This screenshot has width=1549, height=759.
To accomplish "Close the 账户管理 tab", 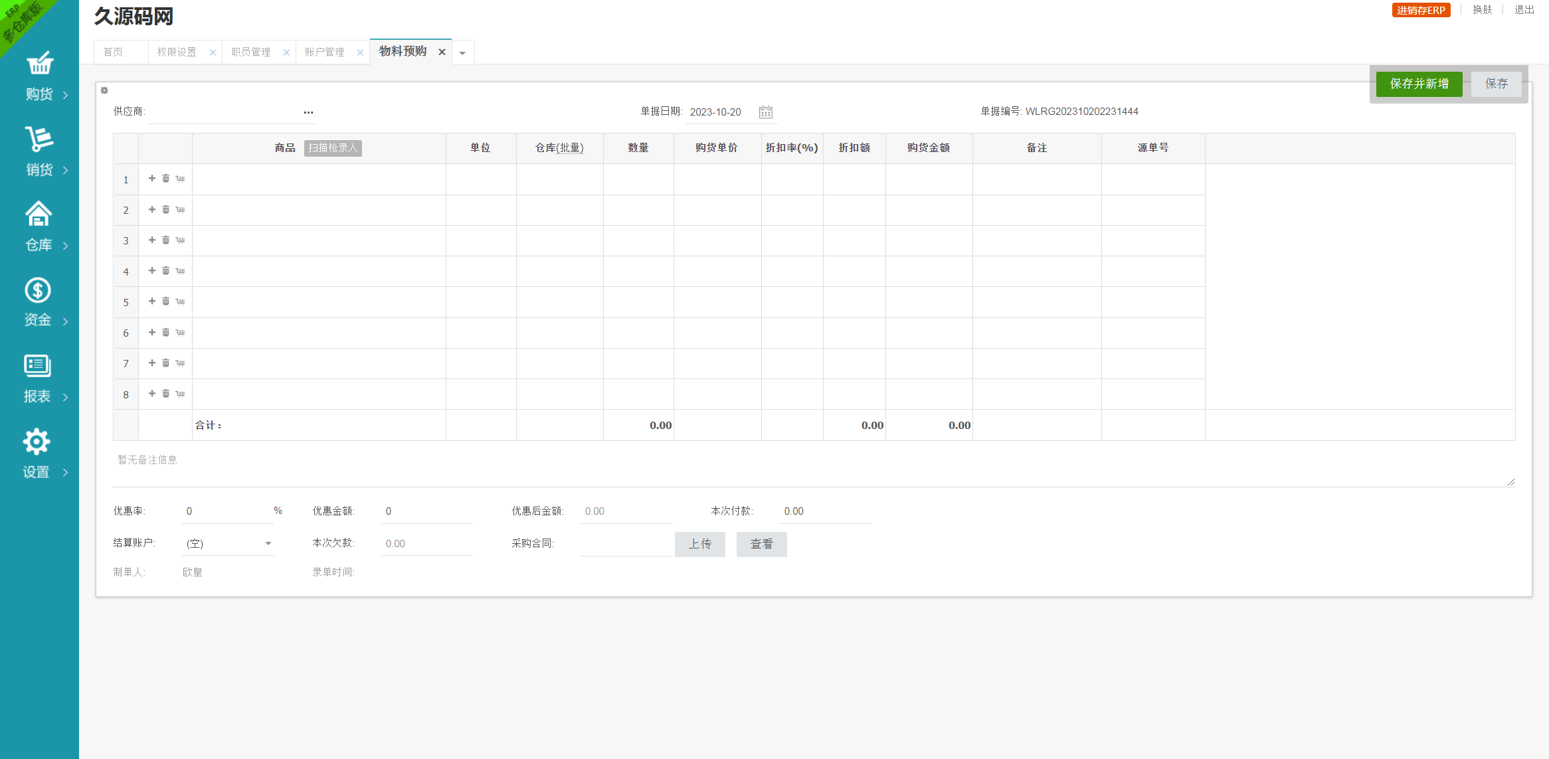I will coord(360,52).
